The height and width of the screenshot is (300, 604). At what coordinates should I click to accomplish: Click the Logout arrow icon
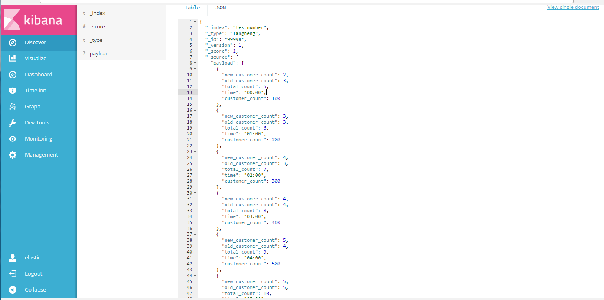(13, 273)
